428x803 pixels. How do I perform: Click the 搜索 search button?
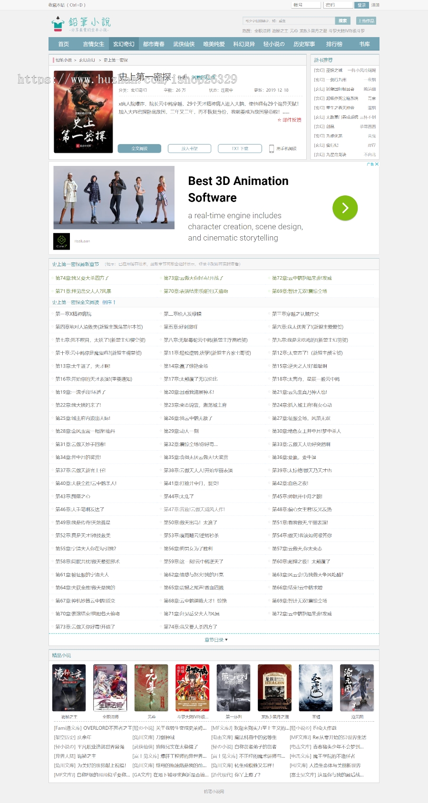click(343, 21)
